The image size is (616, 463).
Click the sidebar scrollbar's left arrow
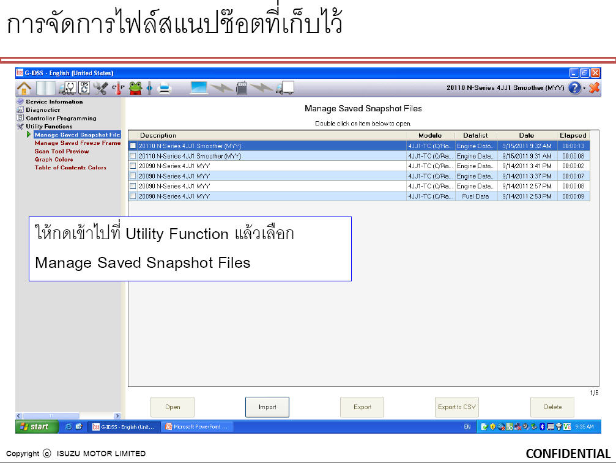(19, 415)
